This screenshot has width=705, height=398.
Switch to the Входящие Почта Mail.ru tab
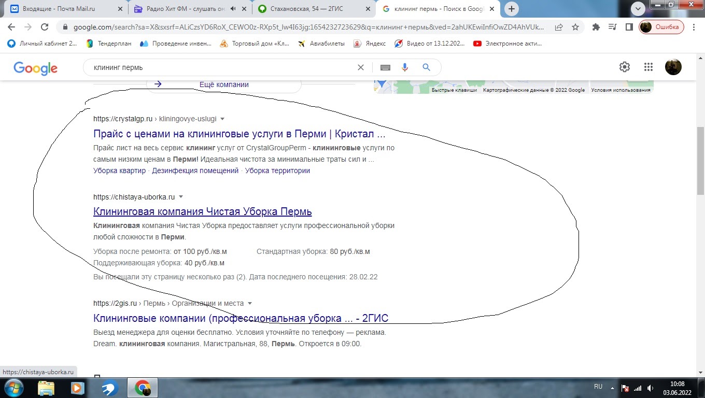66,9
